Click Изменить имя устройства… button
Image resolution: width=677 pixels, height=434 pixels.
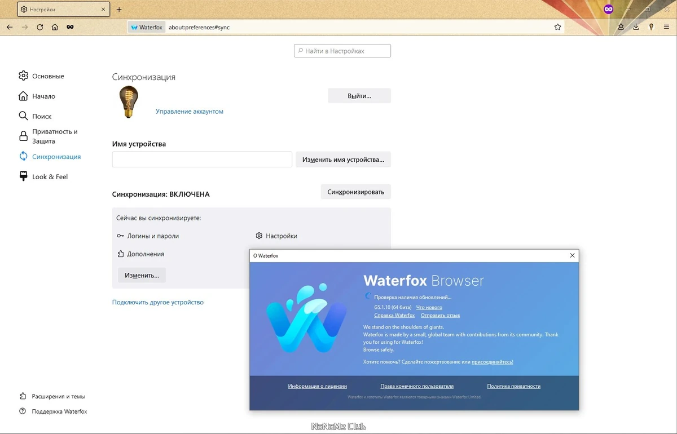pyautogui.click(x=343, y=160)
